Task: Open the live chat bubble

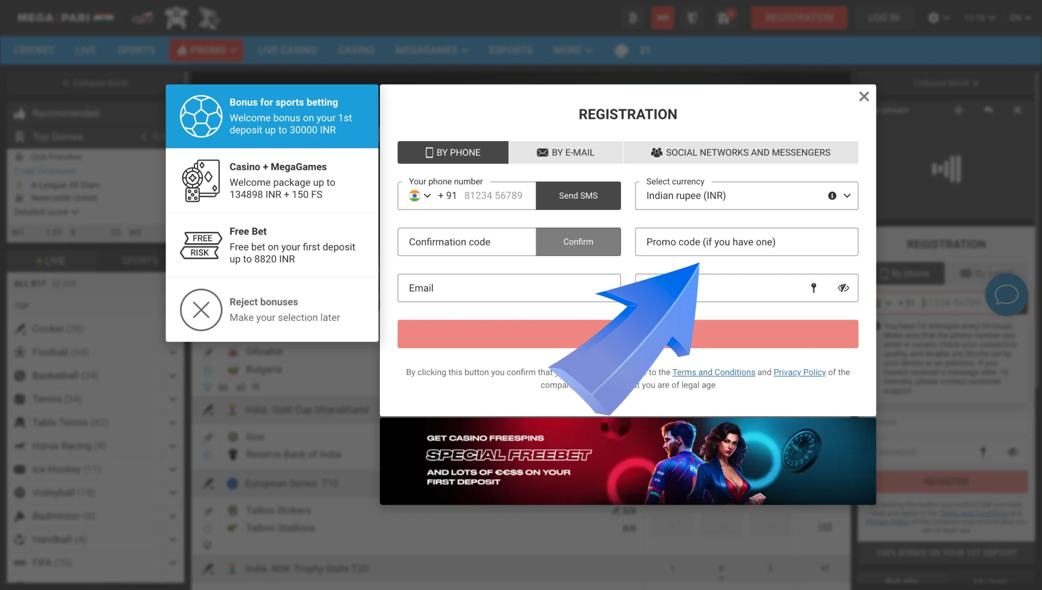Action: [1006, 295]
